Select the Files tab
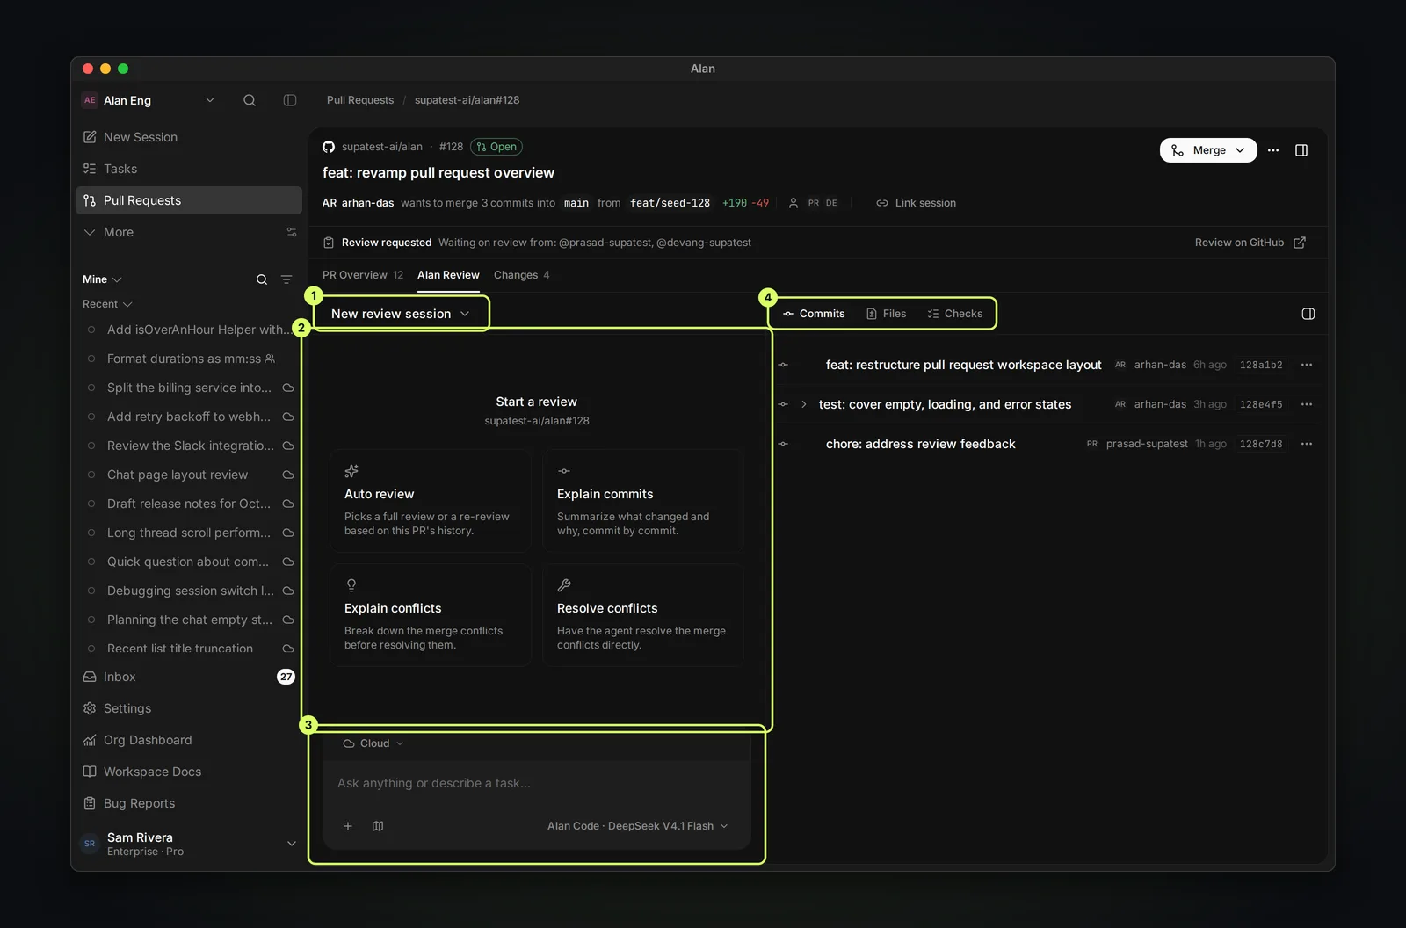Screen dimensions: 1406x928 coord(886,314)
